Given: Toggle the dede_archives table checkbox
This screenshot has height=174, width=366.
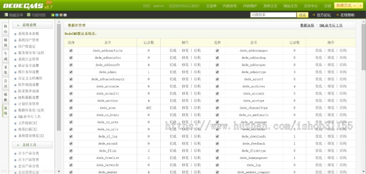Looking at the screenshot, I should point(217,86).
